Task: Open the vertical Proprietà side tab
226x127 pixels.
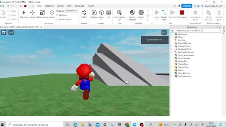Action: pyautogui.click(x=224, y=30)
